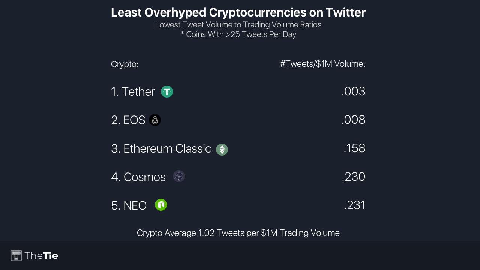
Task: Click the main chart title heading
Action: (x=238, y=12)
